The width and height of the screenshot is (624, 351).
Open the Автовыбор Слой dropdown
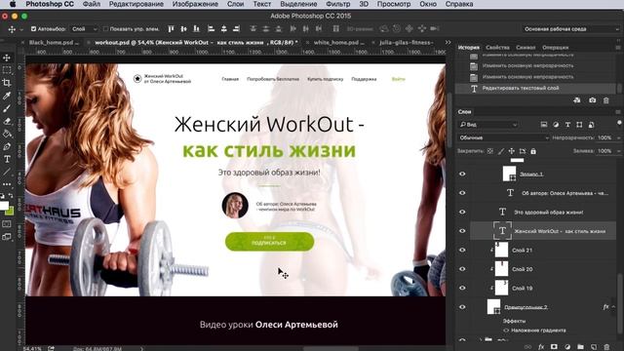click(x=84, y=28)
